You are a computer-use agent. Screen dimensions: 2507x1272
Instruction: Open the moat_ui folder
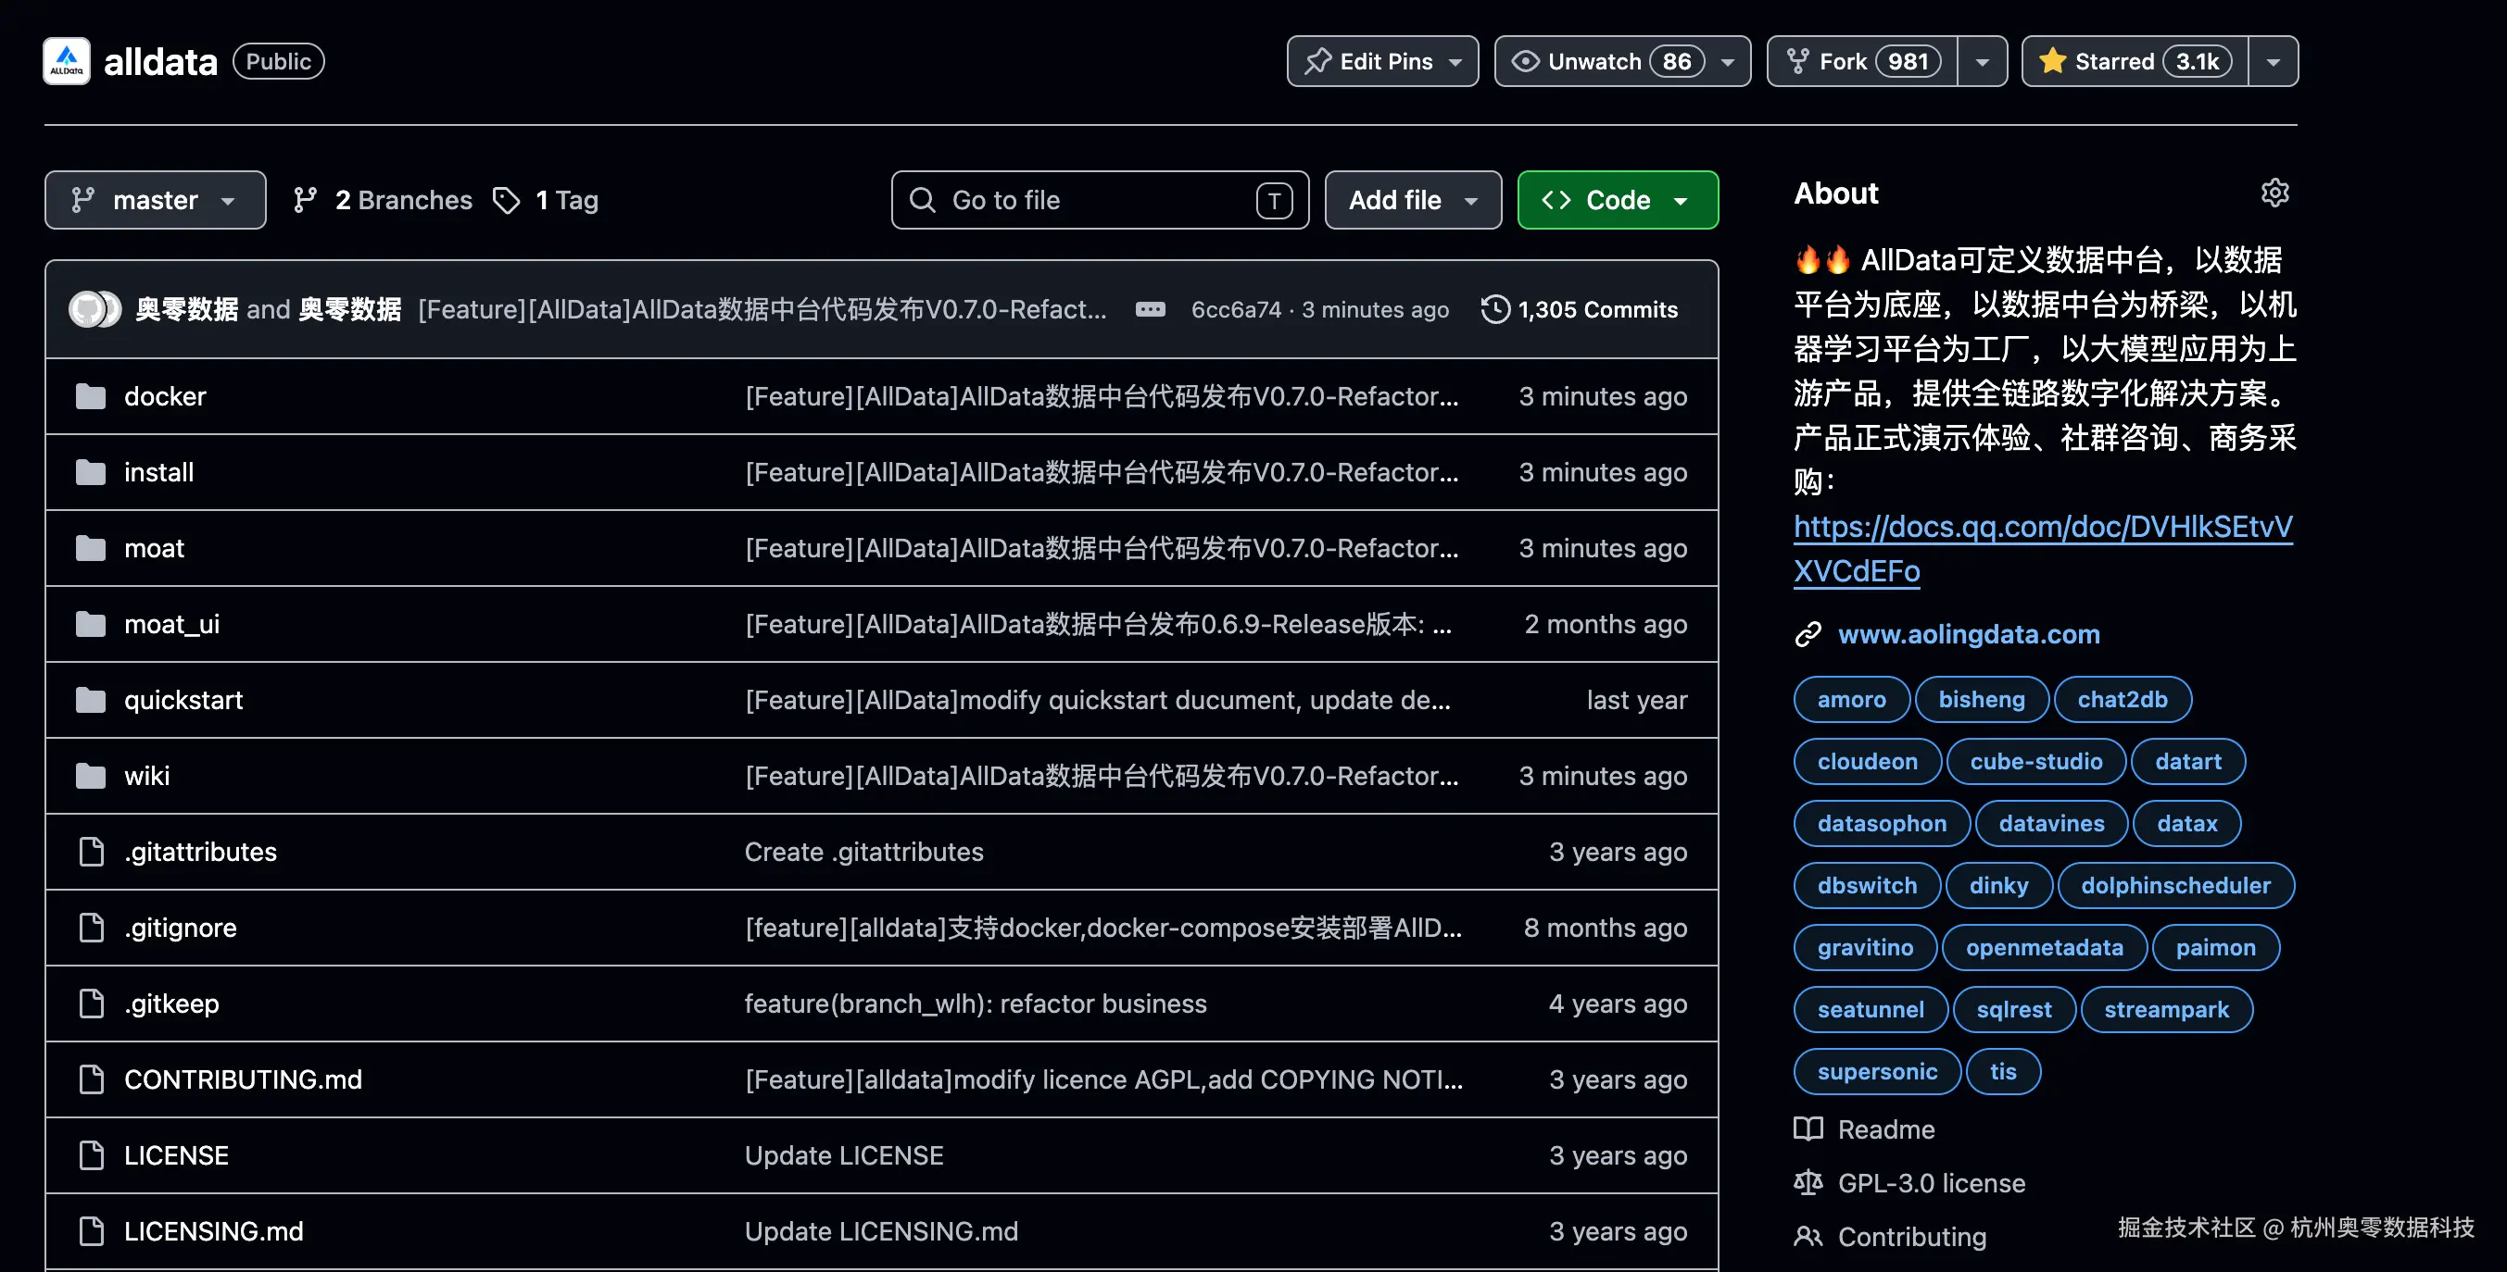[x=172, y=623]
